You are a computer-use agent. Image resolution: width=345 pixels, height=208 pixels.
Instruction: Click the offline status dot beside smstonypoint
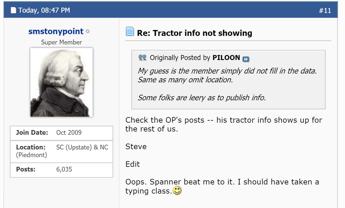tap(88, 32)
